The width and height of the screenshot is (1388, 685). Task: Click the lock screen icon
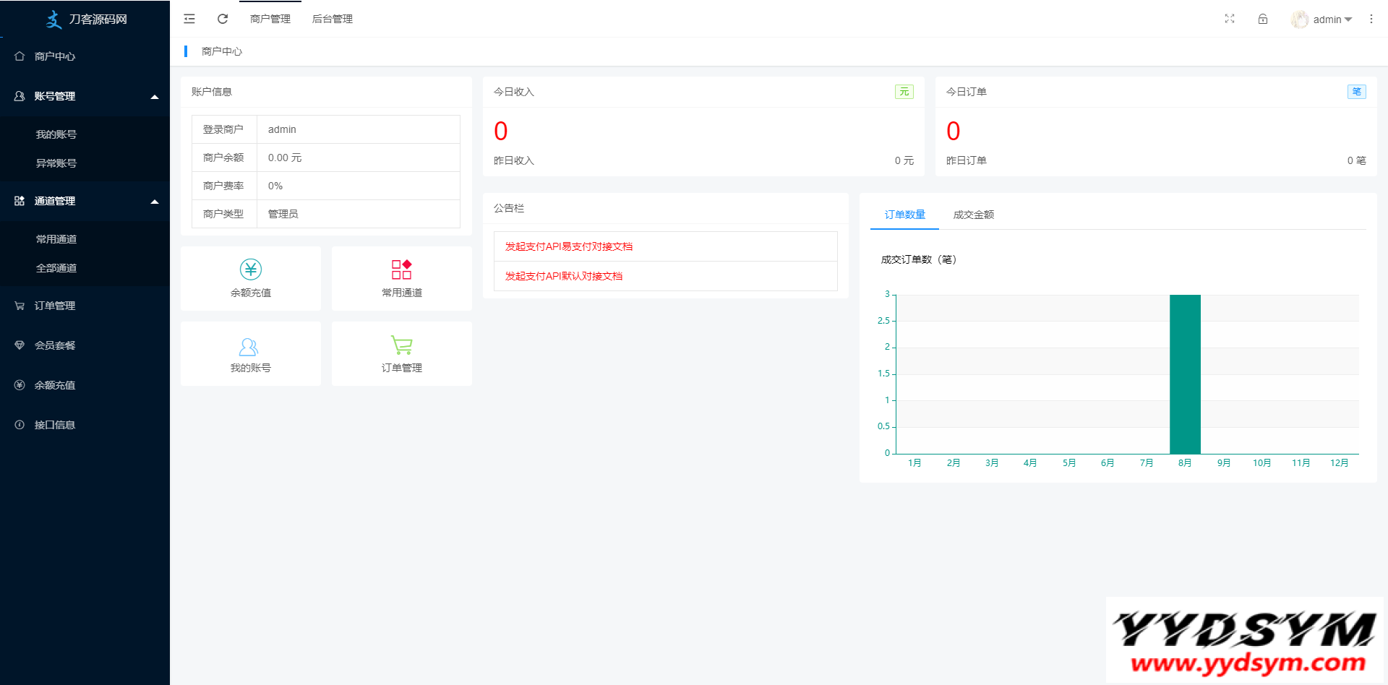pyautogui.click(x=1263, y=19)
